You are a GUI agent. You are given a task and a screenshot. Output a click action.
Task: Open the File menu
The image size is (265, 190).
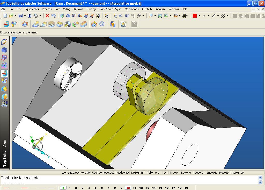tap(12, 9)
